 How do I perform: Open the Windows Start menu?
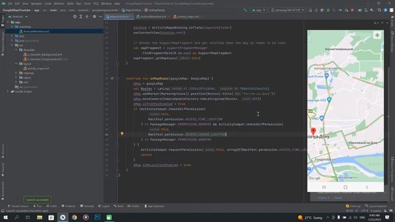(x=5, y=217)
